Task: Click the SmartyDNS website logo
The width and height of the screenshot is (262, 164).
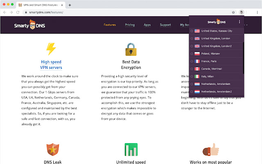Action: pyautogui.click(x=29, y=25)
